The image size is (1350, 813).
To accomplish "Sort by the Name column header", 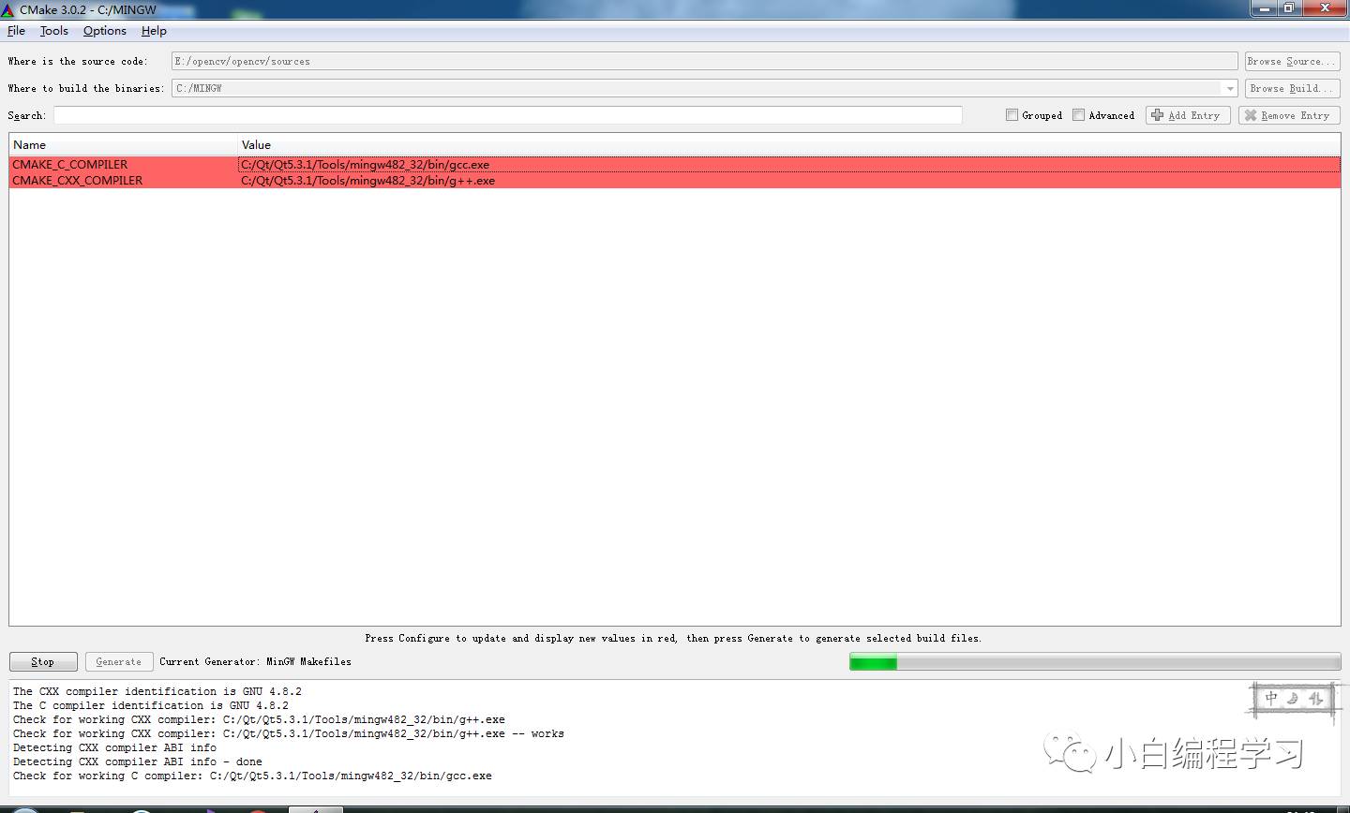I will click(124, 144).
